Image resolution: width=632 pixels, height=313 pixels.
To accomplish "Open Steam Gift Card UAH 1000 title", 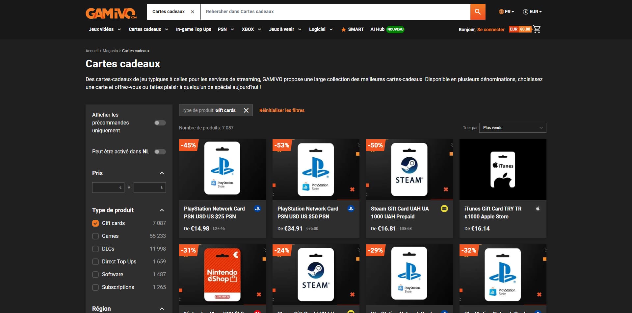I will (x=400, y=212).
